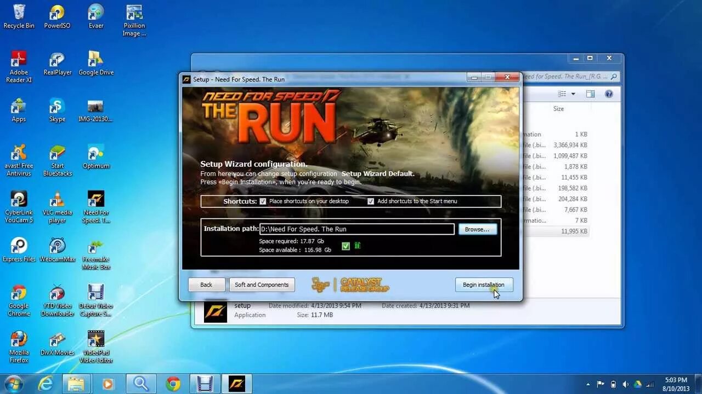Click the Back button in setup
Screen dimensions: 702x394
(x=206, y=285)
